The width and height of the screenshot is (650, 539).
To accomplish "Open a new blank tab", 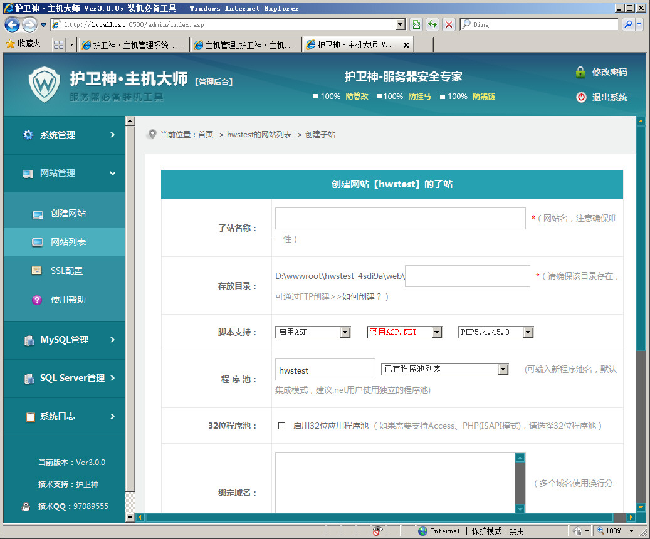I will (x=424, y=44).
